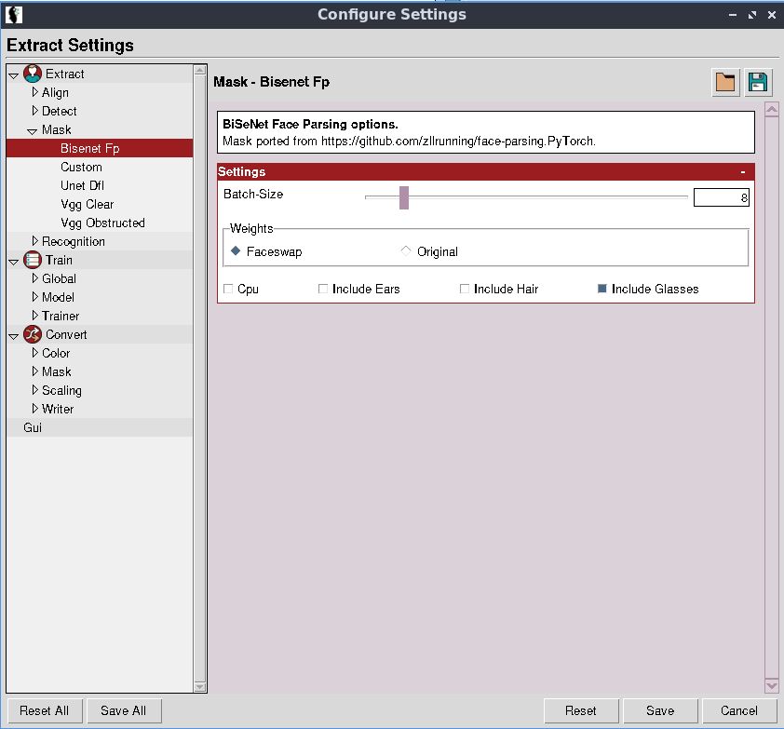Click settings pane scroll down arrow
Viewport: 784px width, 729px height.
pos(772,685)
